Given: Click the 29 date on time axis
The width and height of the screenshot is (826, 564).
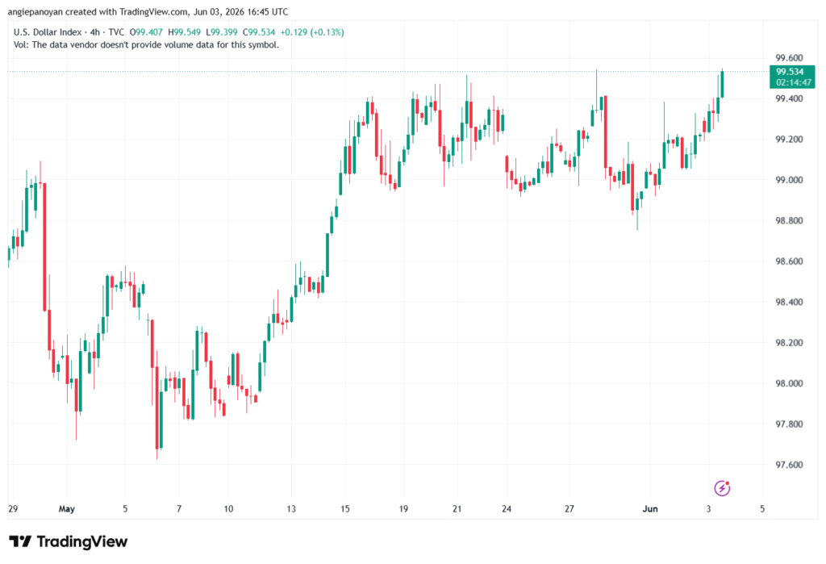Looking at the screenshot, I should point(13,508).
